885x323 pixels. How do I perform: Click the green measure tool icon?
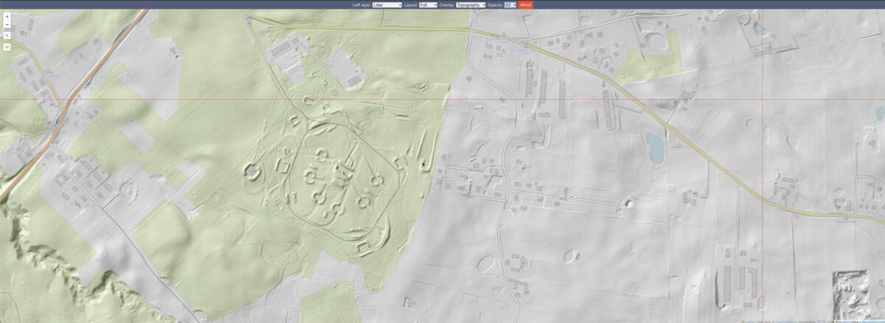7,47
